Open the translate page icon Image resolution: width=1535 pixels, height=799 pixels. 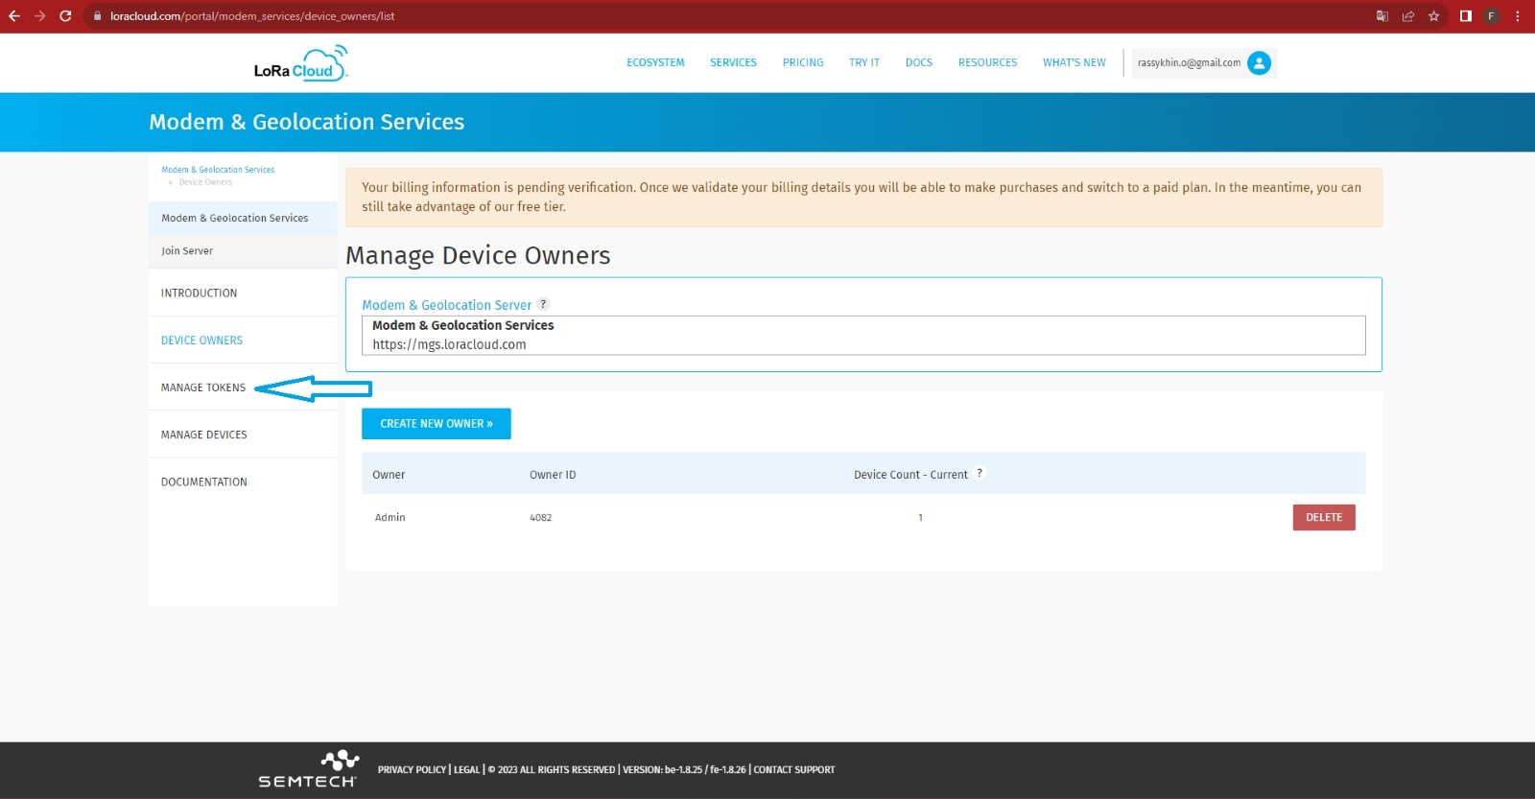(x=1382, y=16)
